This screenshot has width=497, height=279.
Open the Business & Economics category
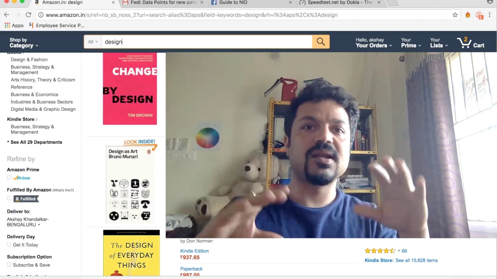click(x=35, y=95)
